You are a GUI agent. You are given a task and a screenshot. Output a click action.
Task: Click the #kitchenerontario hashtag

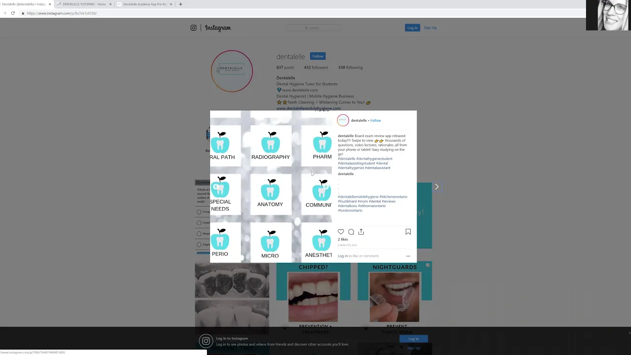click(393, 197)
